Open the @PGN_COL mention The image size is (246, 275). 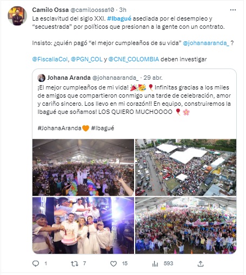pos(87,59)
